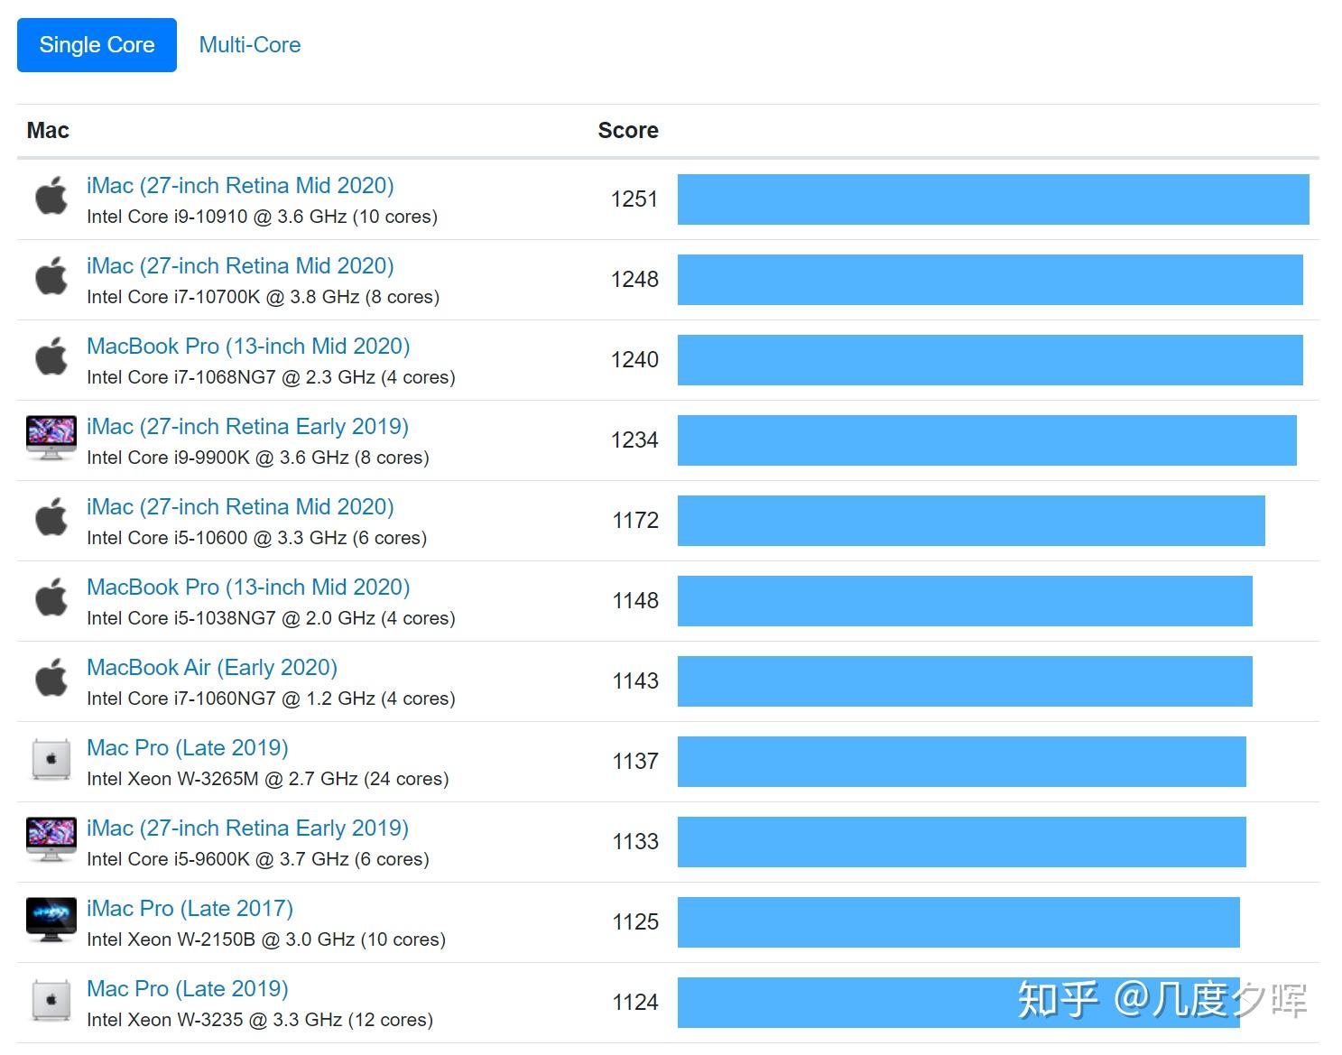Screen dimensions: 1342x1055
Task: Click Apple logo icon beside i5-10600 iMac
Action: [x=51, y=517]
